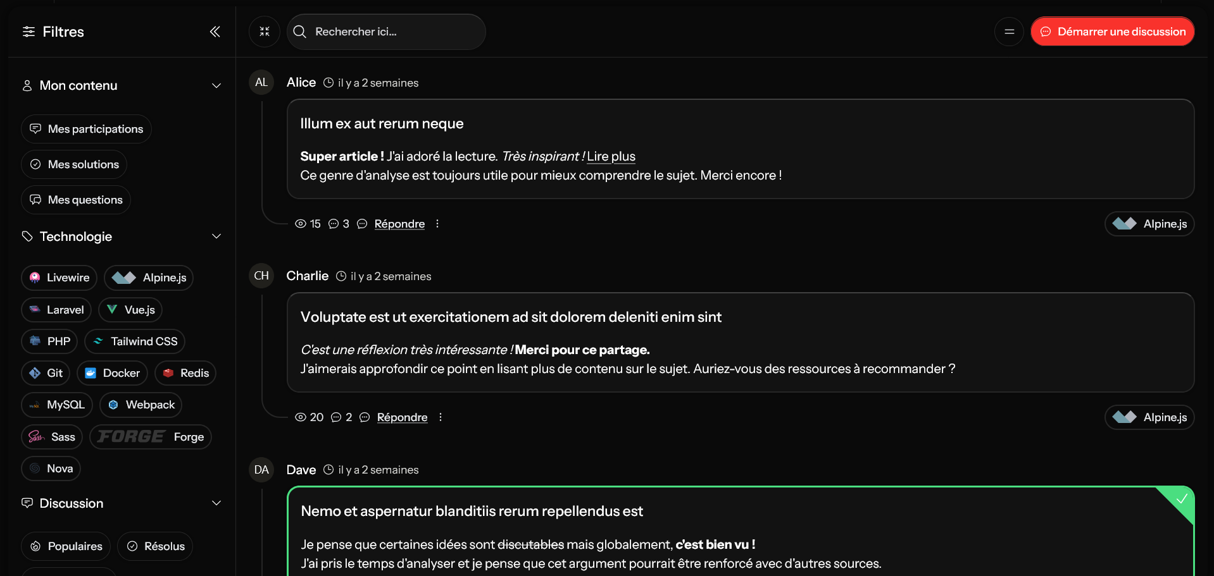This screenshot has width=1214, height=576.
Task: Enable the Résolus discussion filter
Action: pyautogui.click(x=155, y=546)
